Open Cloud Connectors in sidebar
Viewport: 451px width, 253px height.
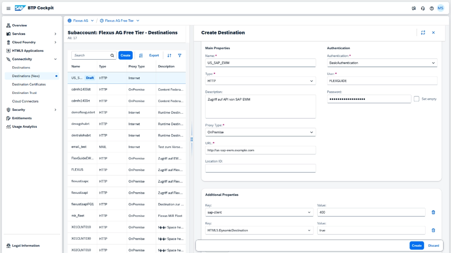25,101
